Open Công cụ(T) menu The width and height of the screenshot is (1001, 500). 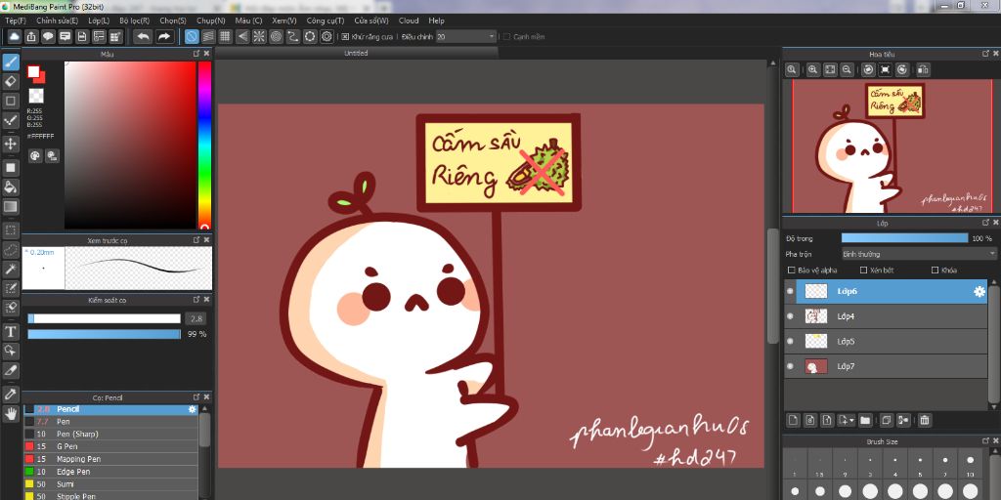pos(325,21)
